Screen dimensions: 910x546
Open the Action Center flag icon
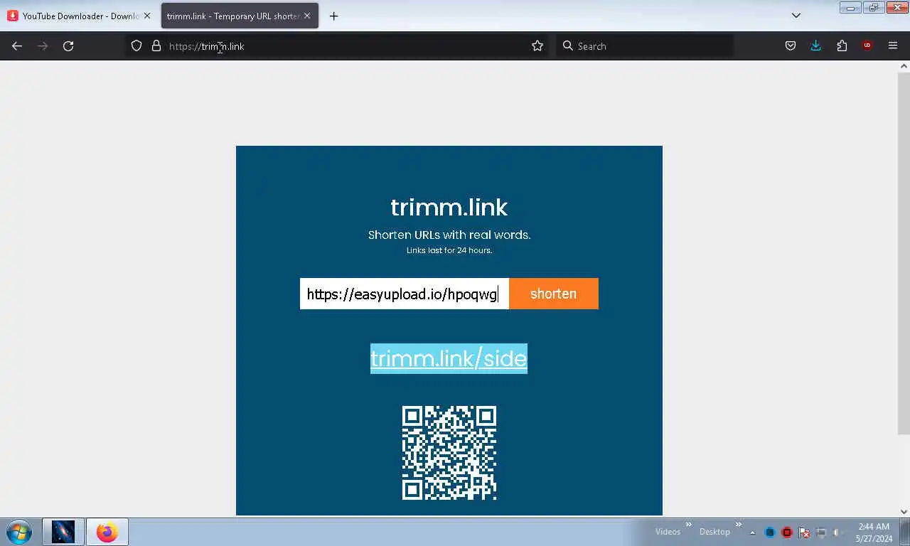(804, 532)
